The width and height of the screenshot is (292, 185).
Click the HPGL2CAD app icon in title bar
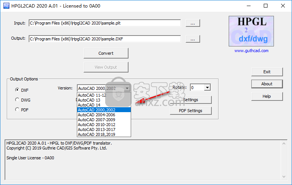6,6
